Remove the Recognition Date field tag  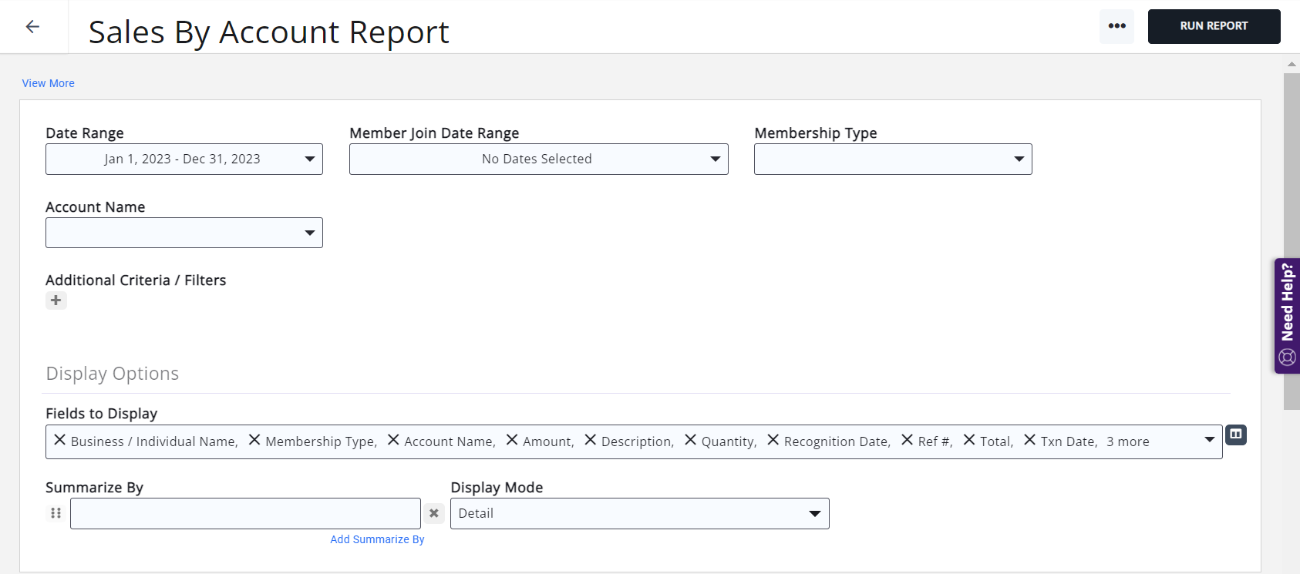click(773, 440)
